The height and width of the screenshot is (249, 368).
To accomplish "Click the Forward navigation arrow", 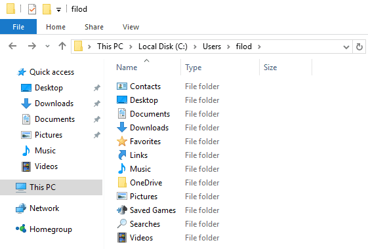I will click(x=32, y=46).
